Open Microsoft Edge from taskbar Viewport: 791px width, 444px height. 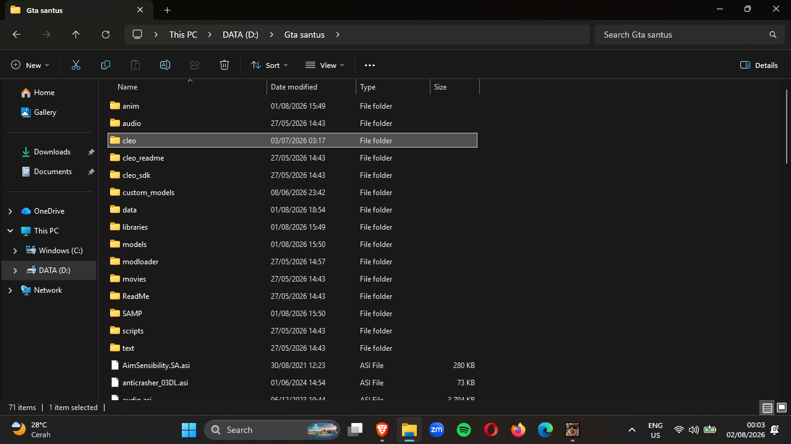545,430
